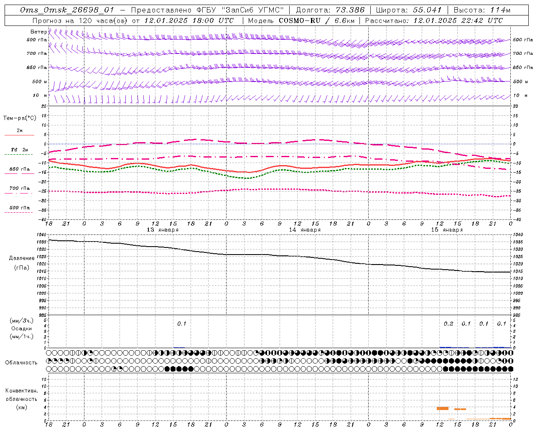Click the pink dotted '500 гПа' legend line
Image resolution: width=535 pixels, height=428 pixels.
[x=19, y=212]
